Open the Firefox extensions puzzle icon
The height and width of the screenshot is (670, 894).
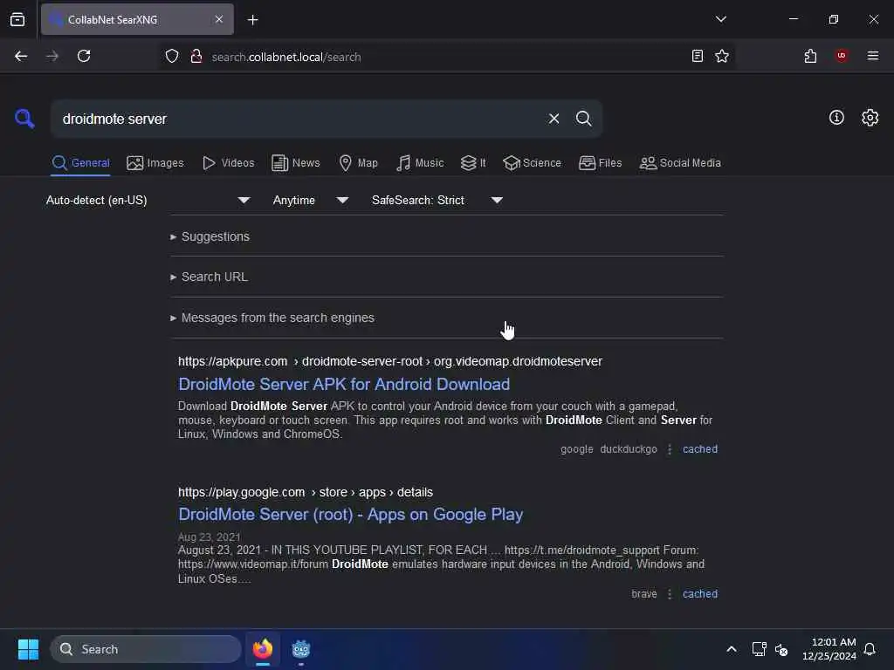[810, 56]
